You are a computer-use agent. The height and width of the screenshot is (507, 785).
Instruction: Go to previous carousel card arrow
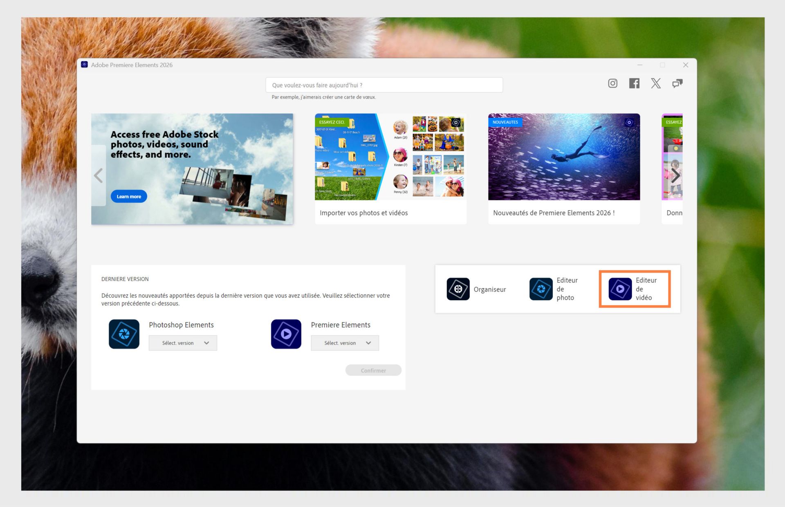click(x=98, y=175)
